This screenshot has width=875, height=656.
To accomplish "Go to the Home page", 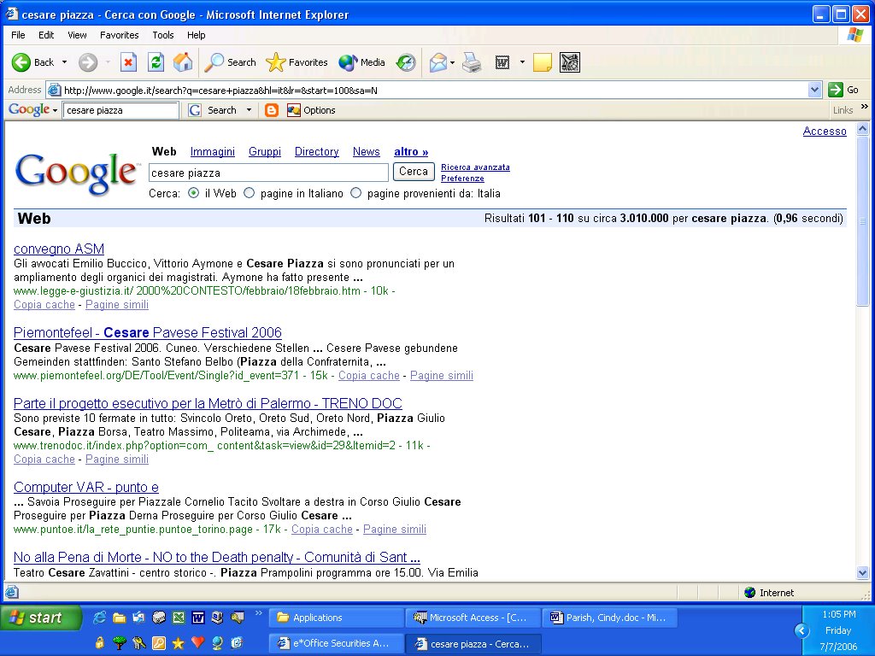I will (183, 62).
